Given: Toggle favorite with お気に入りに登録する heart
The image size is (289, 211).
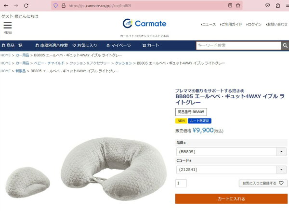Looking at the screenshot, I should [263, 183].
